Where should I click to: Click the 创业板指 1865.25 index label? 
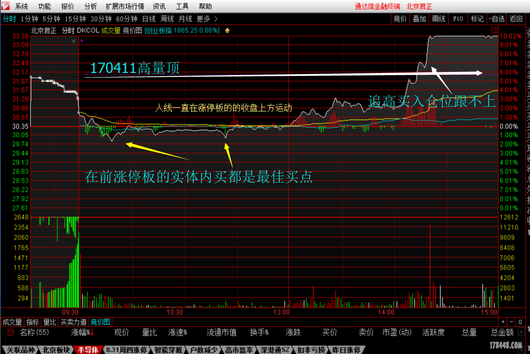[x=182, y=30]
